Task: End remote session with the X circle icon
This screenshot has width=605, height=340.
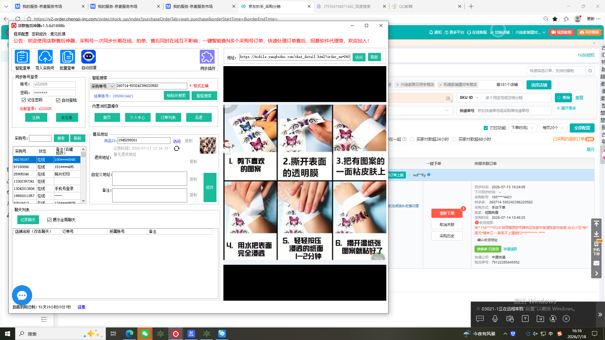Action: coord(566,319)
